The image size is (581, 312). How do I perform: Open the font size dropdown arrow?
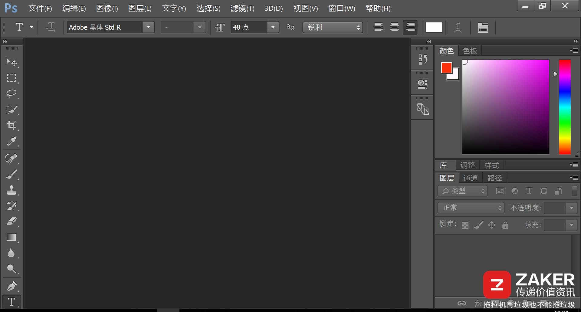273,27
